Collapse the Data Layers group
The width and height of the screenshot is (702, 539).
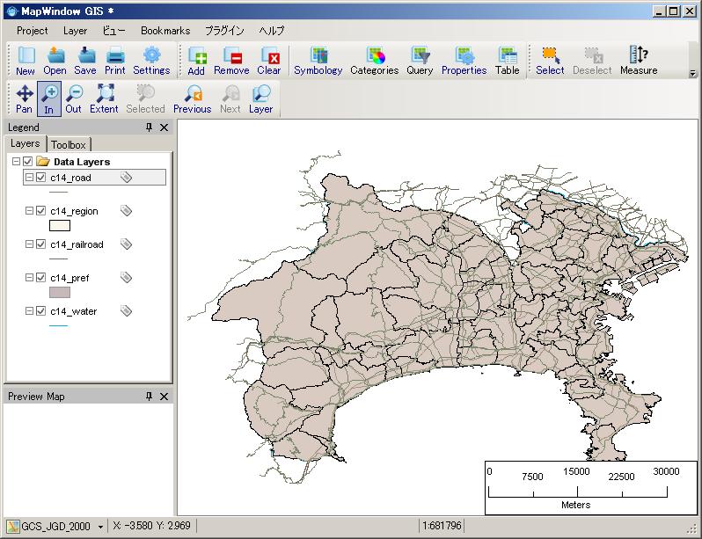click(16, 162)
